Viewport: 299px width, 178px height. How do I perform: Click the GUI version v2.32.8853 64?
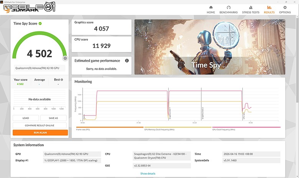[162, 166]
